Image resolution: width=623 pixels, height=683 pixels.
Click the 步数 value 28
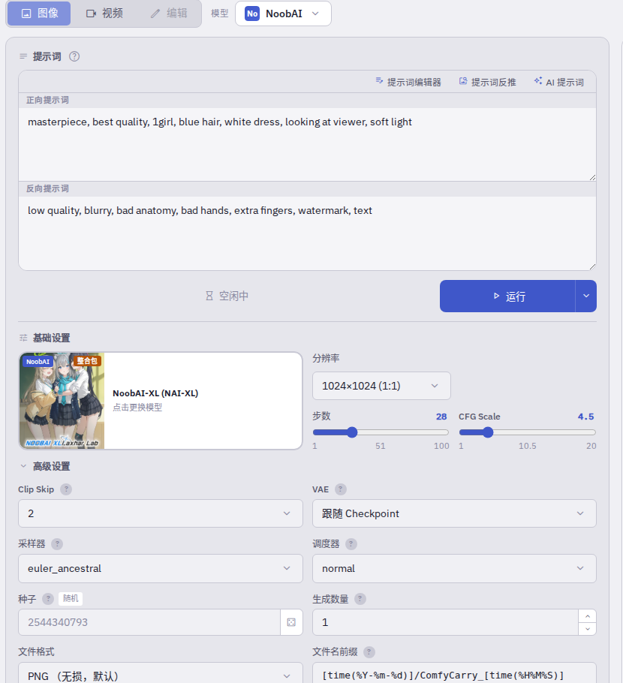441,417
